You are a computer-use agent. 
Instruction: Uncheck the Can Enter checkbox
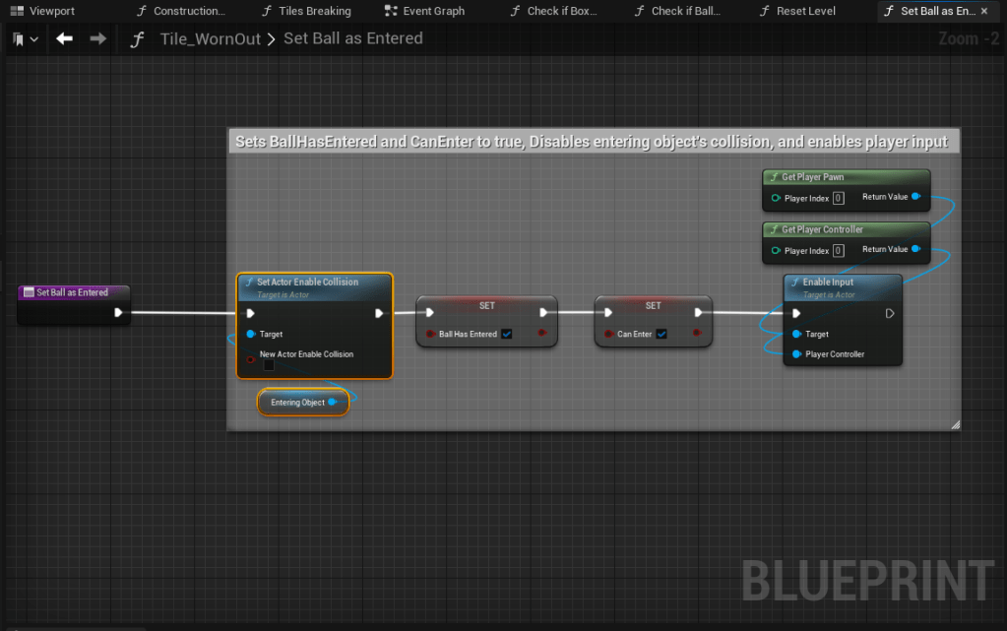[x=661, y=335]
